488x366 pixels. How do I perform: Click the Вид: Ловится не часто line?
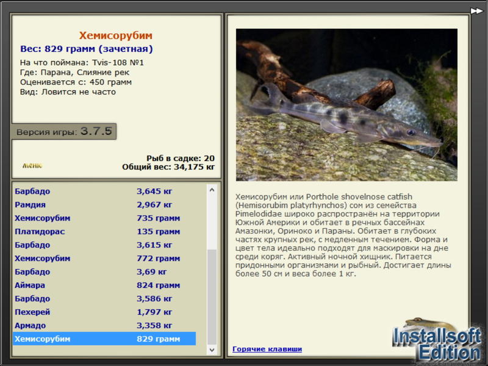(x=68, y=92)
